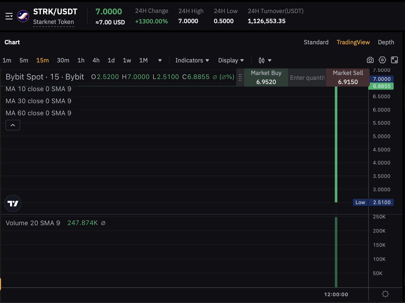Select the 5m timeframe
This screenshot has width=405, height=303.
coord(24,60)
